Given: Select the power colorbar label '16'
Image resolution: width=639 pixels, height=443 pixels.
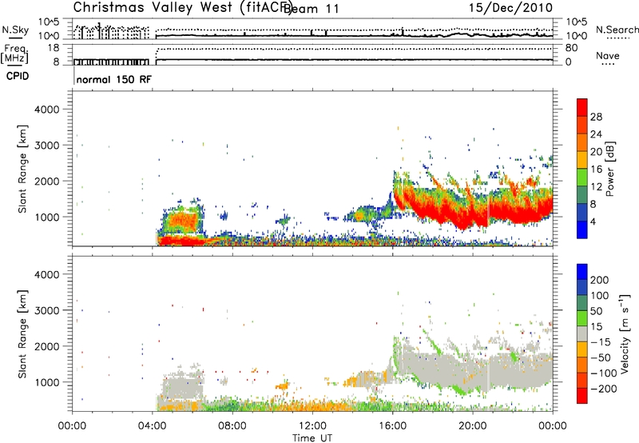Looking at the screenshot, I should point(596,170).
